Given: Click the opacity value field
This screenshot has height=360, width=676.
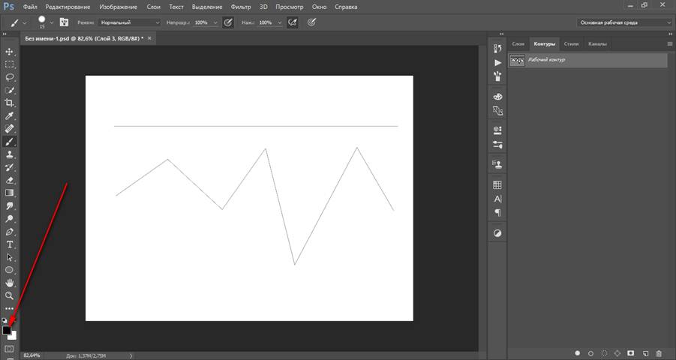Looking at the screenshot, I should (x=201, y=22).
